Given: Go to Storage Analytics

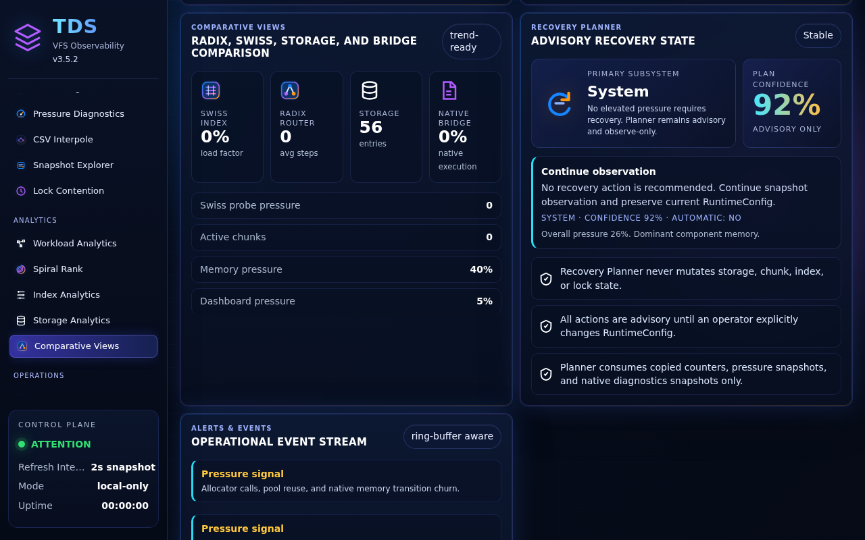Looking at the screenshot, I should tap(83, 321).
